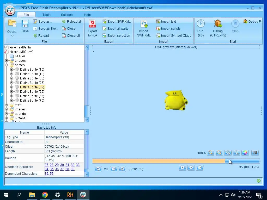The image size is (267, 200).
Task: Click Import scripts
Action: coord(168,29)
